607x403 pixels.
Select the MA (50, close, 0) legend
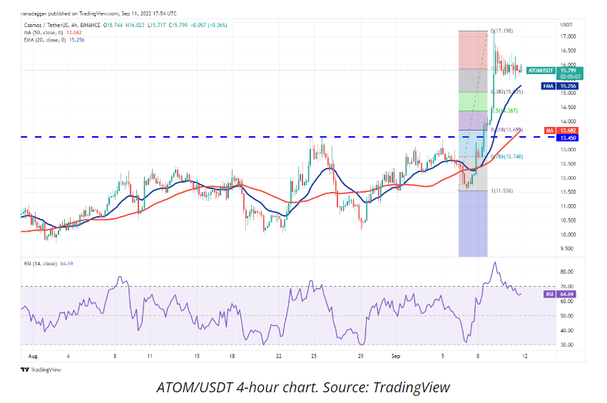click(53, 33)
